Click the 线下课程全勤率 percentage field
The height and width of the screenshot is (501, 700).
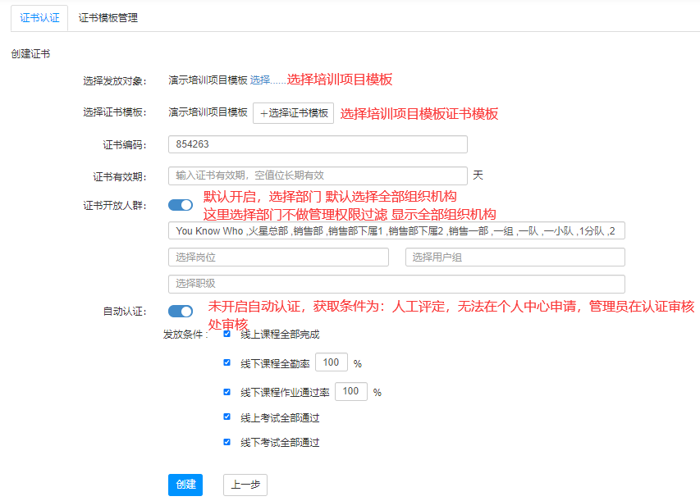[x=331, y=362]
